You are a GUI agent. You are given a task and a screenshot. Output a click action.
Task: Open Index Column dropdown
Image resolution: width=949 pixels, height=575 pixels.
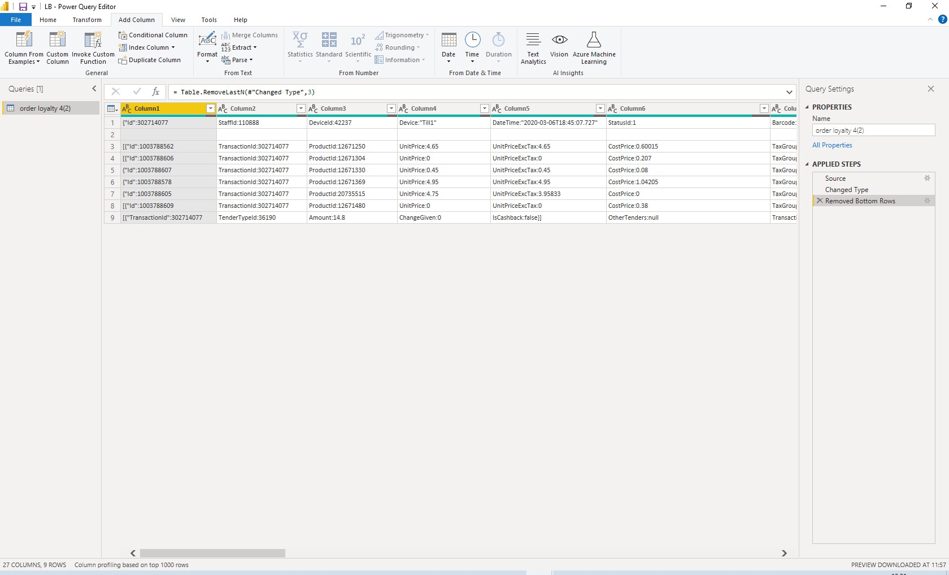(147, 47)
